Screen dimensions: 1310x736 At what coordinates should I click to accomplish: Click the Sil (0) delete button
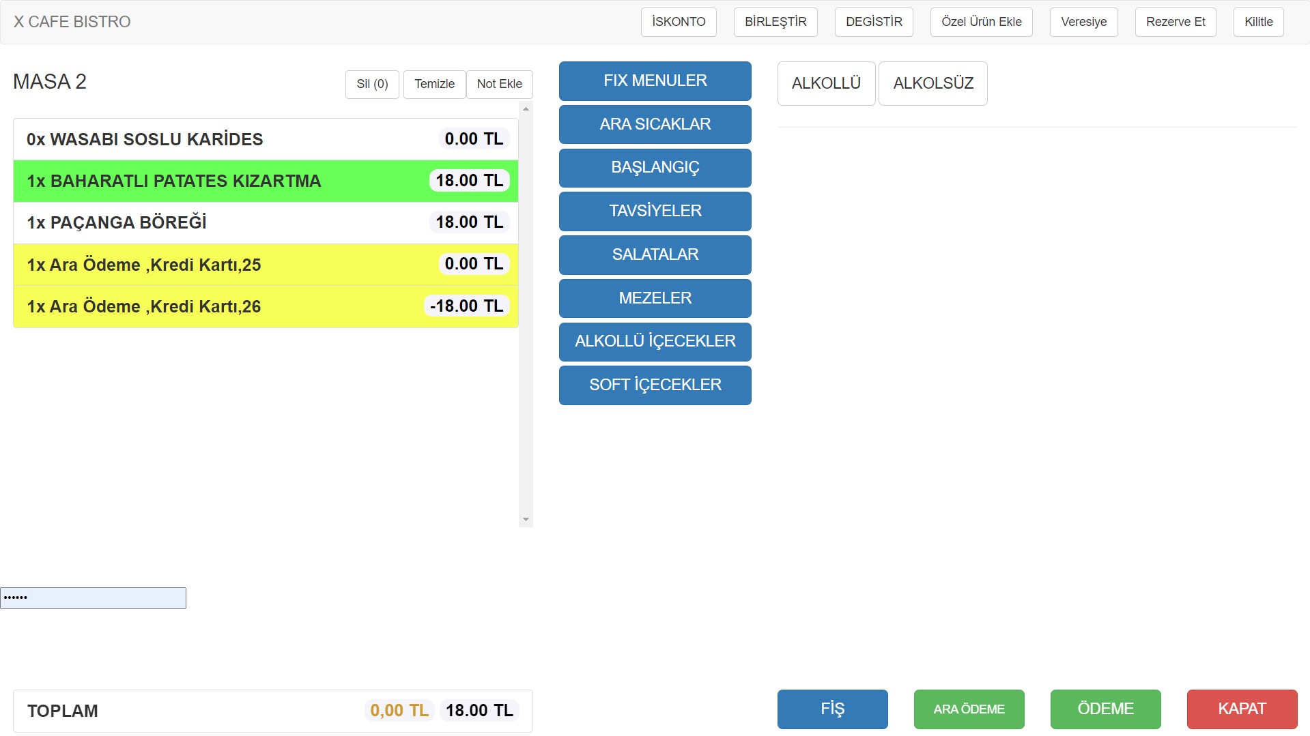tap(372, 84)
